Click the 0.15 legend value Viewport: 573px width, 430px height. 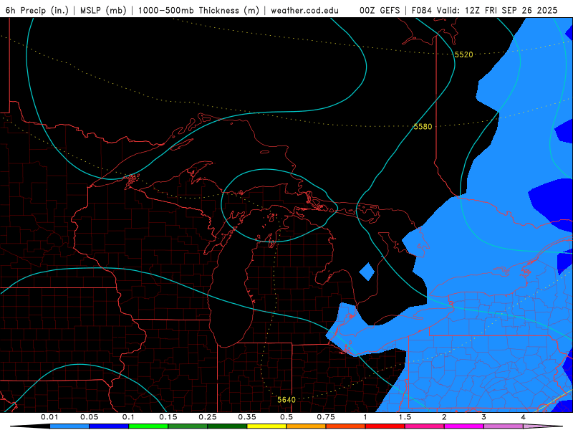point(168,417)
